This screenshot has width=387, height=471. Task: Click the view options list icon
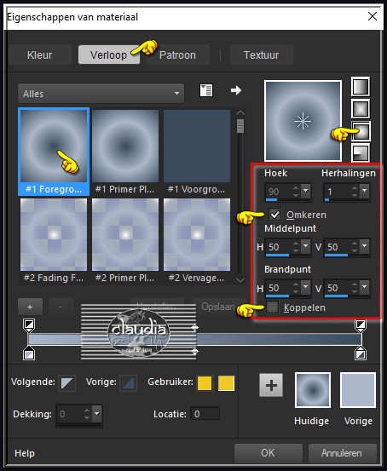206,90
